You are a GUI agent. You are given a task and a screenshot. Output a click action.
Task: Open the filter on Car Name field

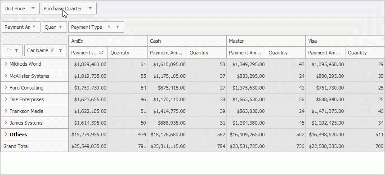pos(60,50)
